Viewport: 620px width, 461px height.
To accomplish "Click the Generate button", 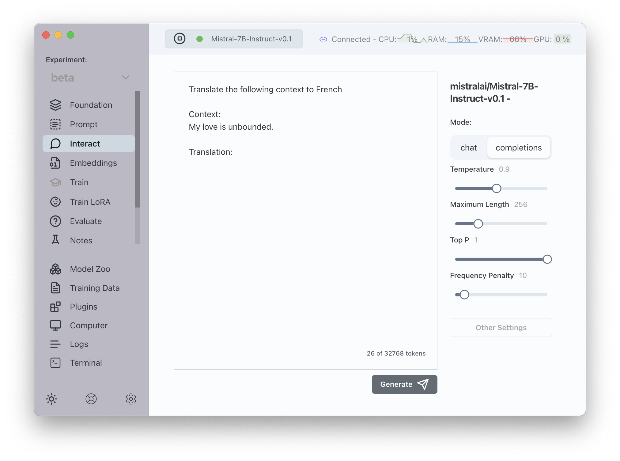I will coord(404,384).
